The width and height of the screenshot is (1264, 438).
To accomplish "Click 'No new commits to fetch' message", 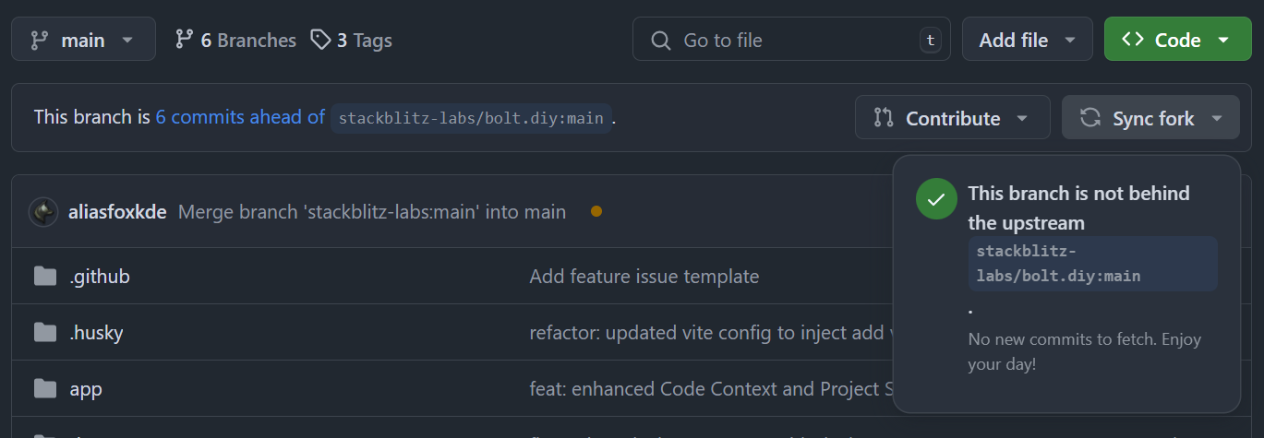I will click(x=1085, y=351).
